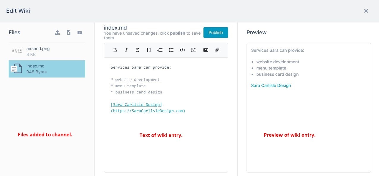379x176 pixels.
Task: Create a new folder in Files
Action: click(x=80, y=33)
